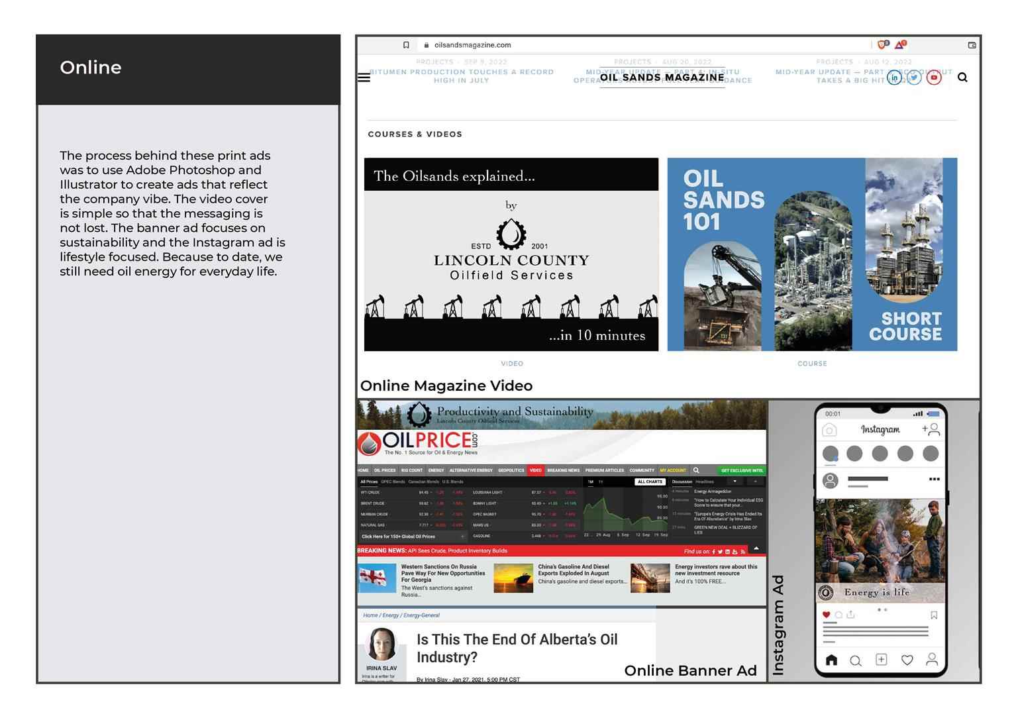1016x718 pixels.
Task: Select OIL PRICES in Oilprice nav bar
Action: pos(385,470)
